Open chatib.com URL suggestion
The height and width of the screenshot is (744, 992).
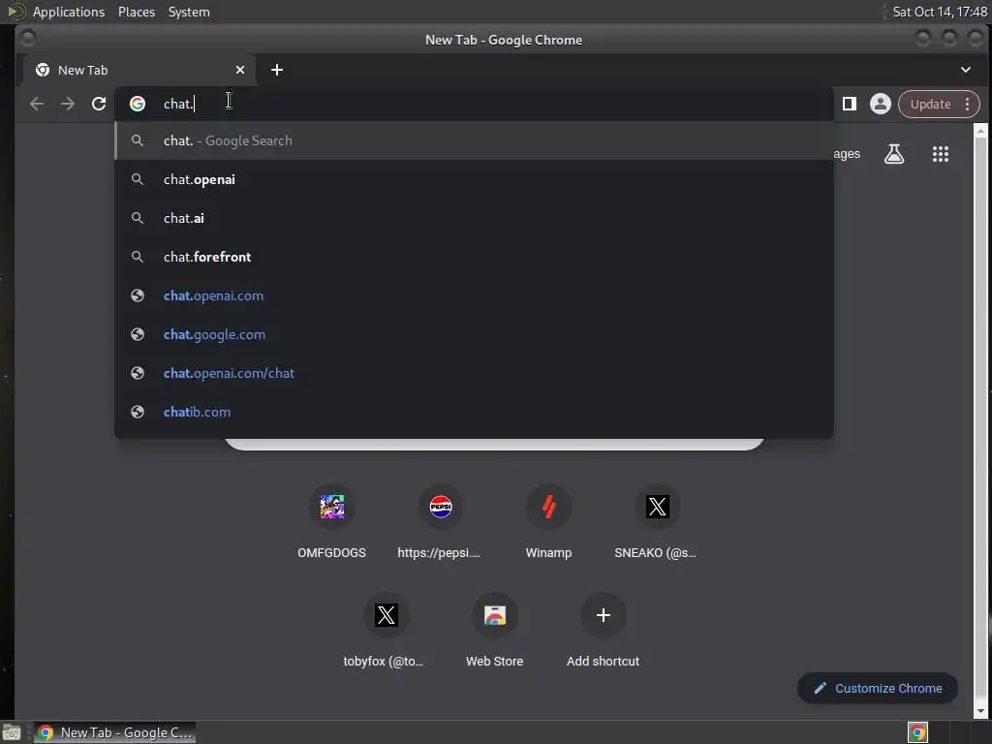(x=474, y=412)
